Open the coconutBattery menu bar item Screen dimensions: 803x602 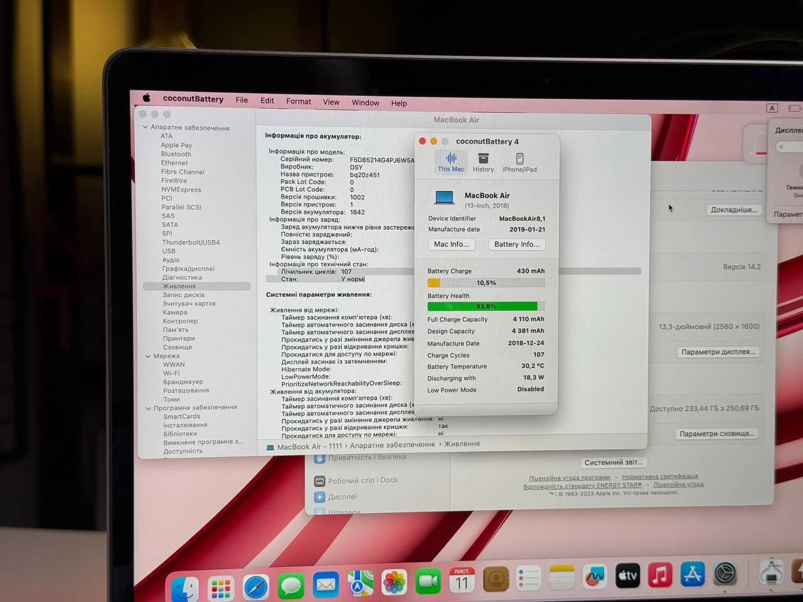[193, 99]
